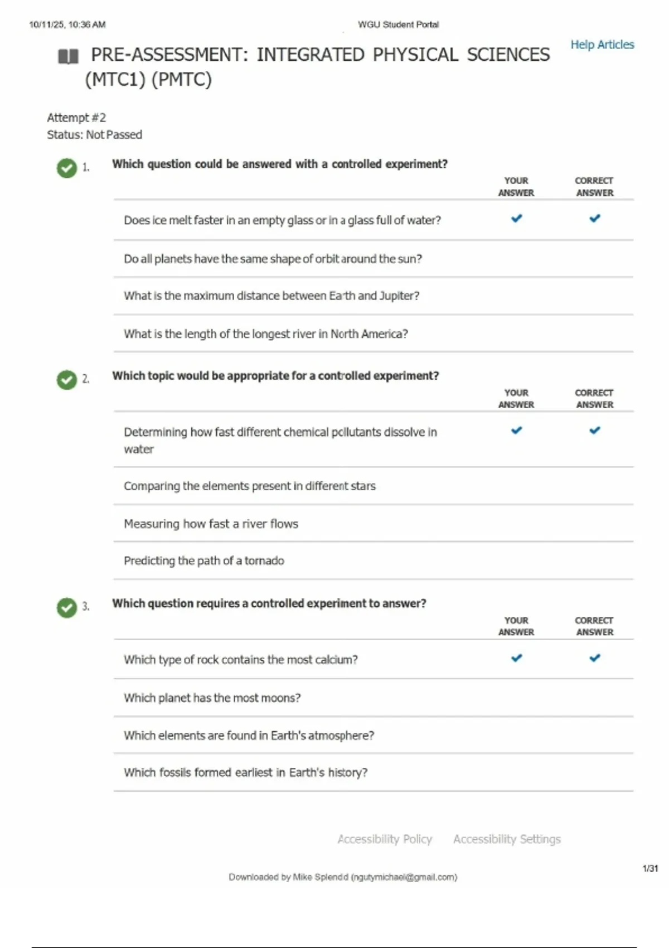
Task: Open the Accessibility Settings link
Action: click(507, 839)
